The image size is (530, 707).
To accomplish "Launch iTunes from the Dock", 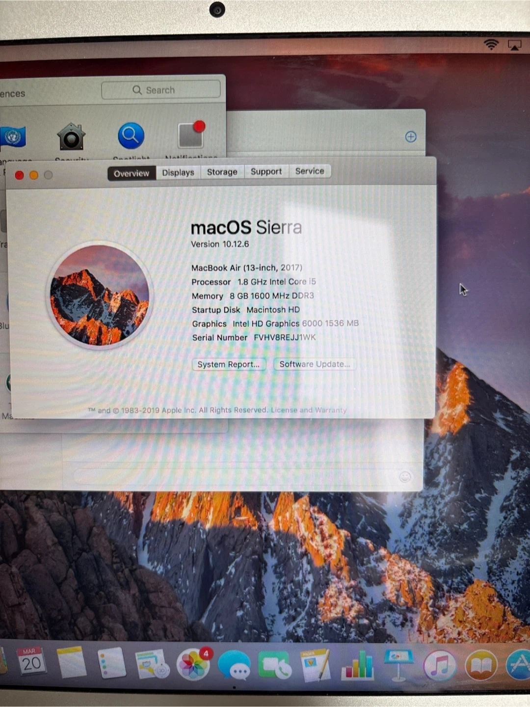I will [439, 666].
